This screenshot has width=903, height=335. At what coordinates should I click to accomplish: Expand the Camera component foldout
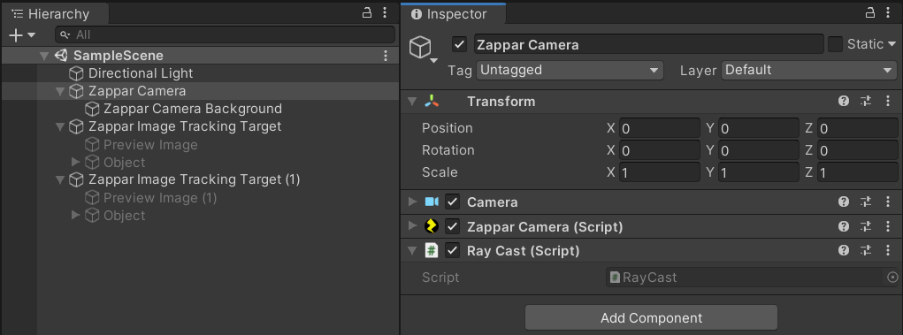click(x=412, y=202)
